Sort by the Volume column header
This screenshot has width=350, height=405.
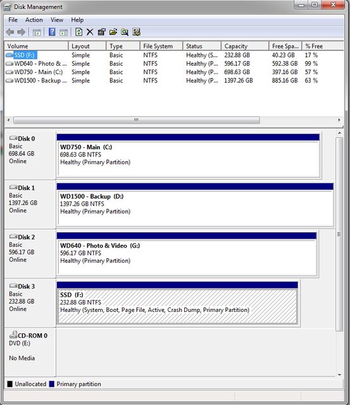36,46
